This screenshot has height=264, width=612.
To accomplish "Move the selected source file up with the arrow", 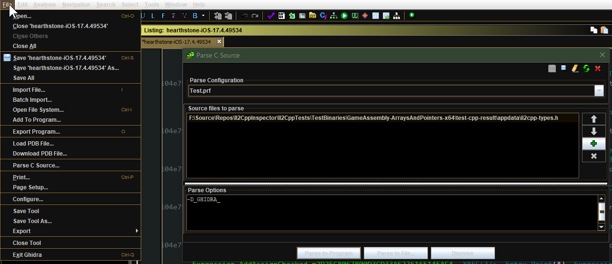I will (593, 119).
